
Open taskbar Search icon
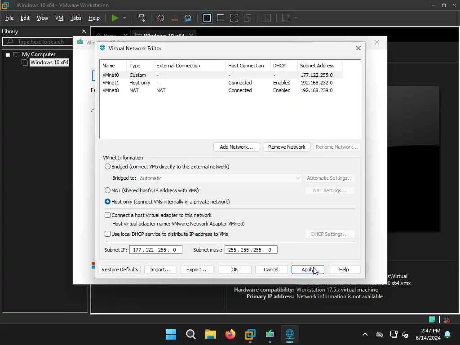point(190,334)
